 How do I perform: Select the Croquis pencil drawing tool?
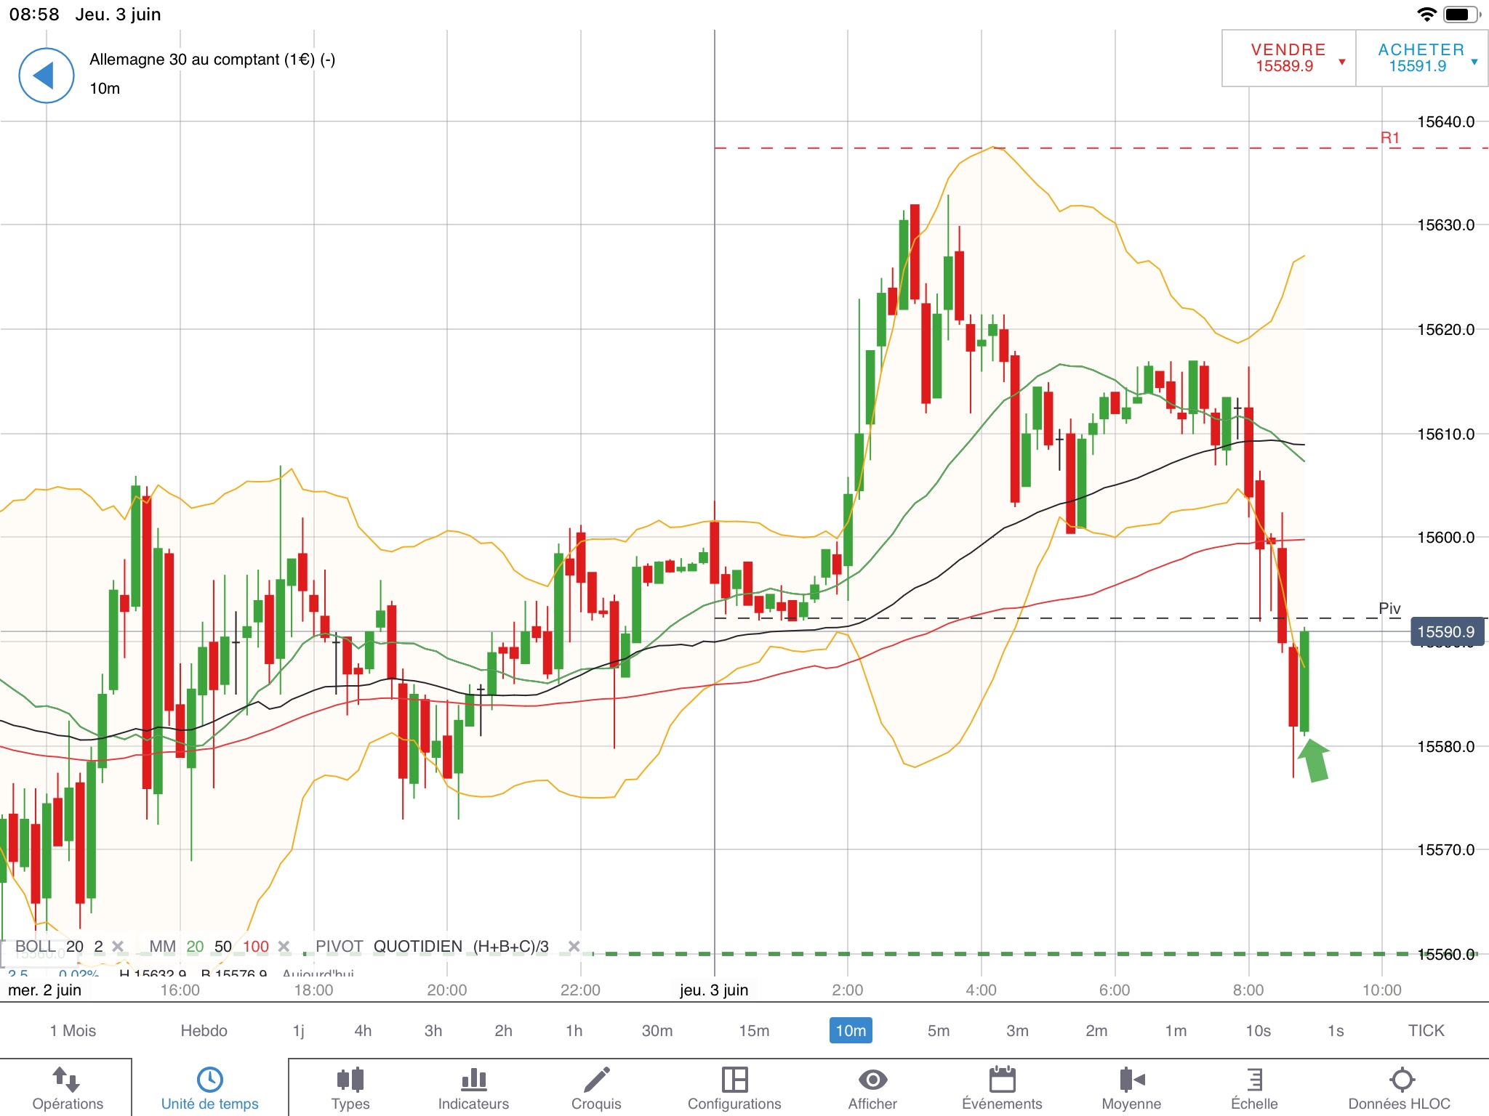[x=596, y=1080]
